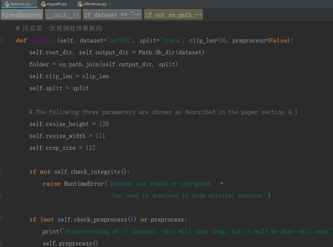The height and width of the screenshot is (247, 333).
Task: Click the value 171 of resize_width
Action: (x=100, y=136)
